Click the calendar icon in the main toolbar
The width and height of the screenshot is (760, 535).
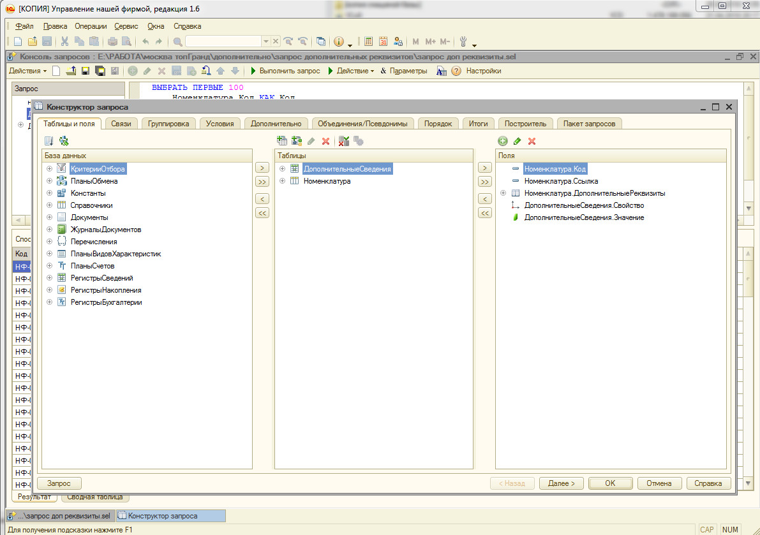(x=384, y=41)
